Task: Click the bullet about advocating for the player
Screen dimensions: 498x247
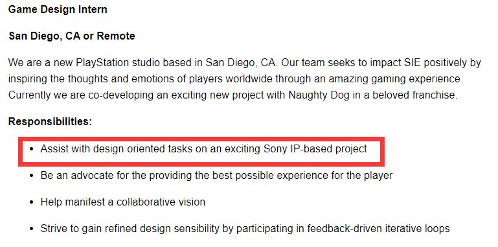Action: [x=216, y=176]
